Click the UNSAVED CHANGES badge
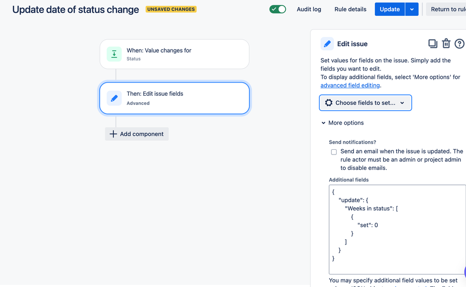Viewport: 466px width, 287px height. pyautogui.click(x=171, y=9)
